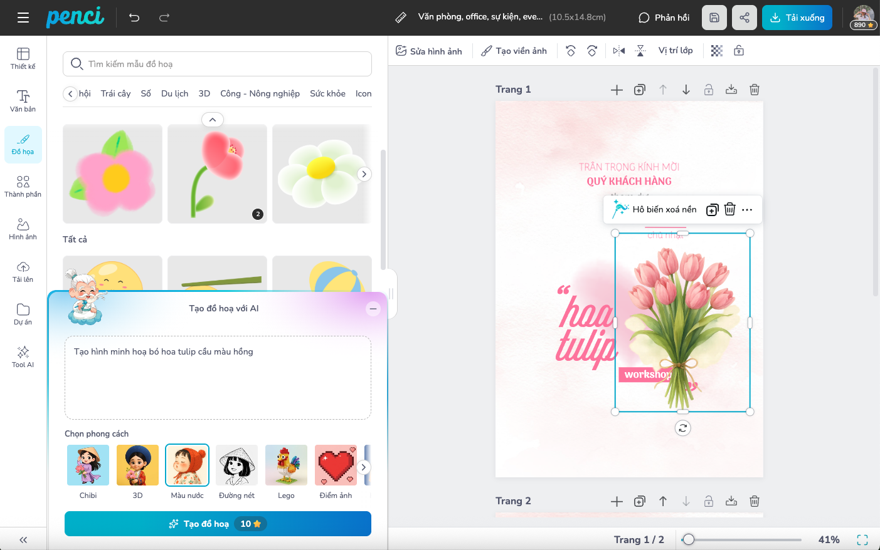
Task: Choose the Lego style thumbnail
Action: click(x=286, y=465)
